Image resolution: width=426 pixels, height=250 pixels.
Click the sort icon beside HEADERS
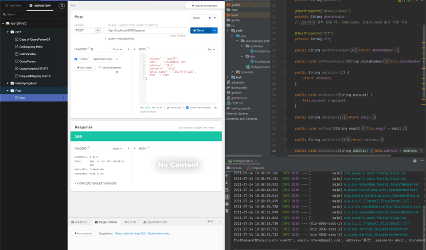point(92,49)
